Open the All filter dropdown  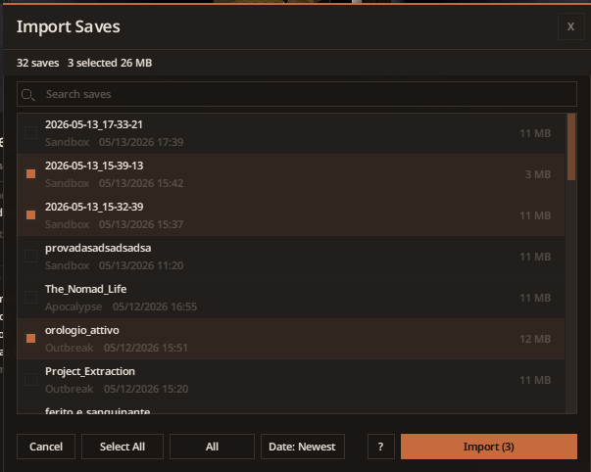coord(212,447)
